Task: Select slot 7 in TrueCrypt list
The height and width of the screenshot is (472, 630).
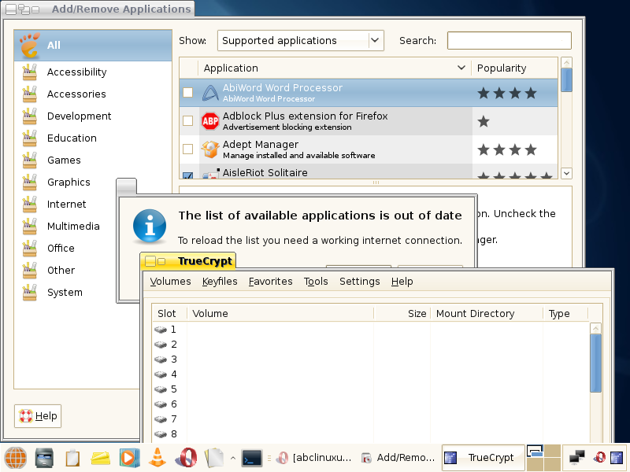Action: click(370, 419)
